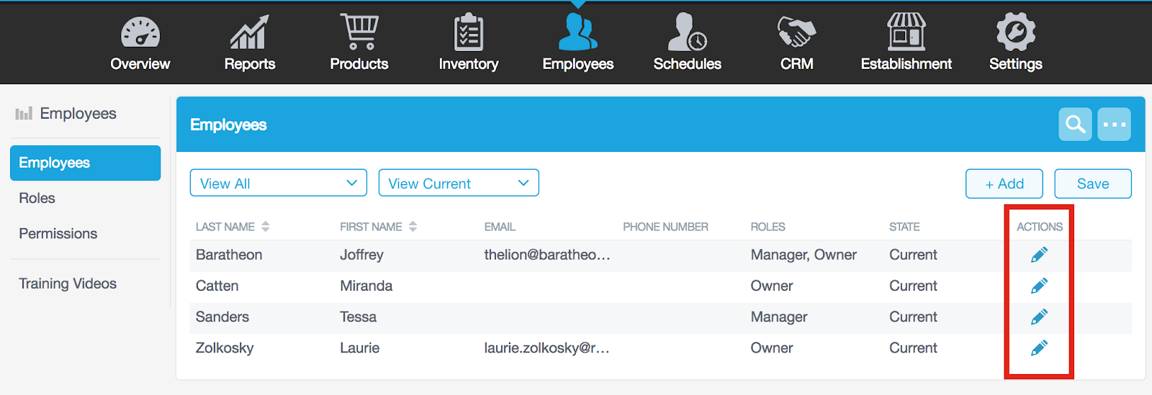The image size is (1152, 395).
Task: Click Zolkosky's Owner role cell
Action: pyautogui.click(x=772, y=348)
